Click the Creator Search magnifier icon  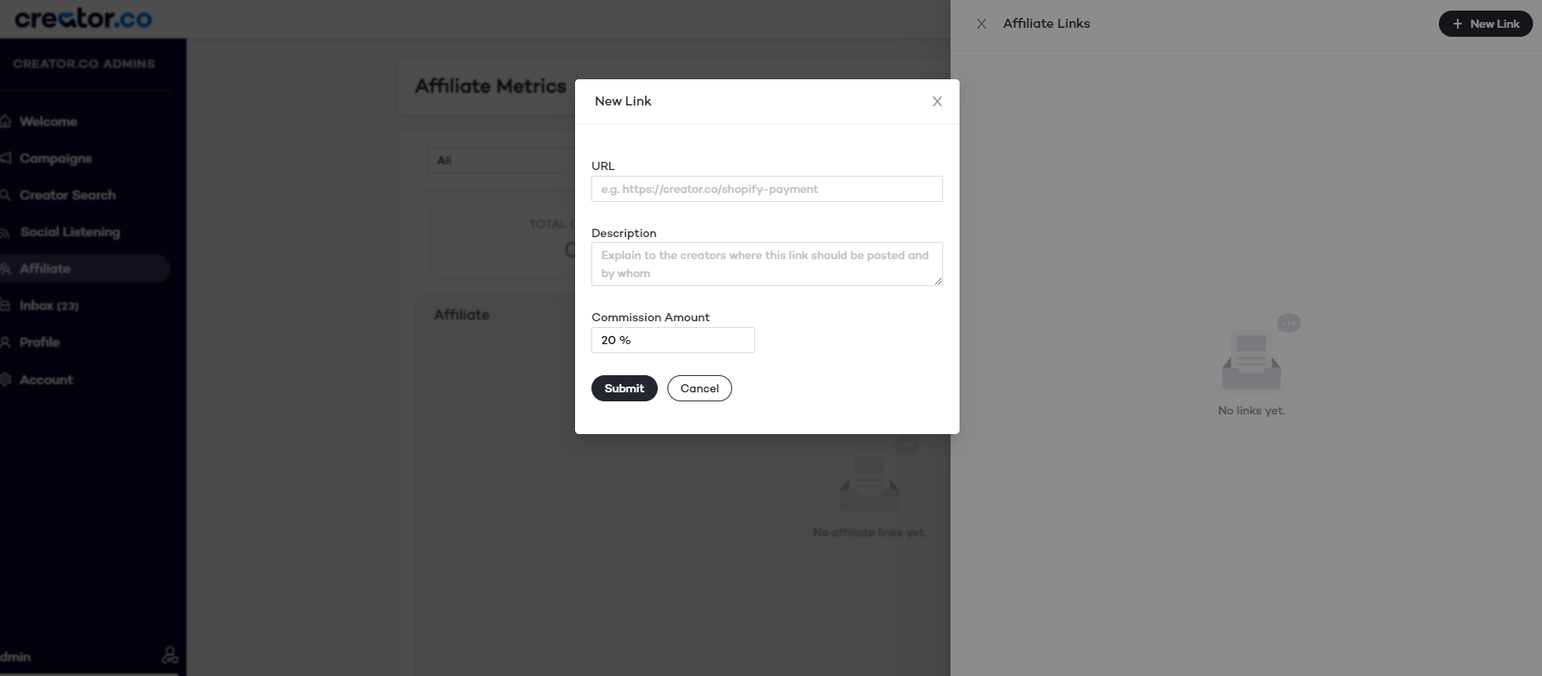(5, 195)
